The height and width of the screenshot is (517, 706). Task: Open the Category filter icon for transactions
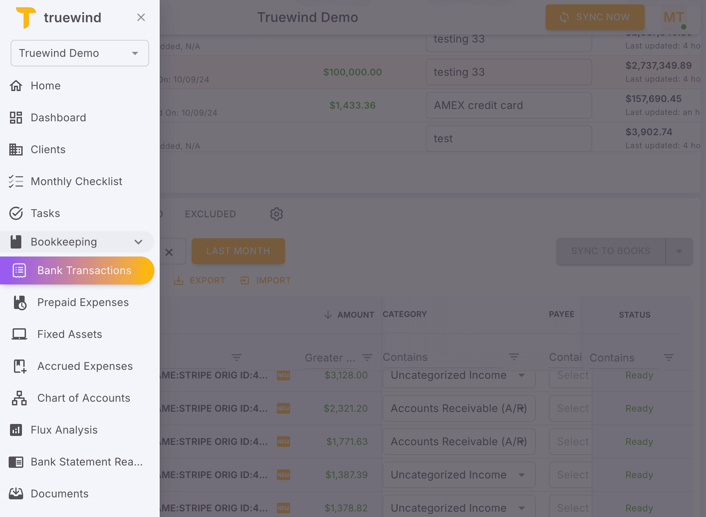514,357
